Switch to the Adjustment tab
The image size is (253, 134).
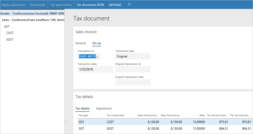pos(104,108)
